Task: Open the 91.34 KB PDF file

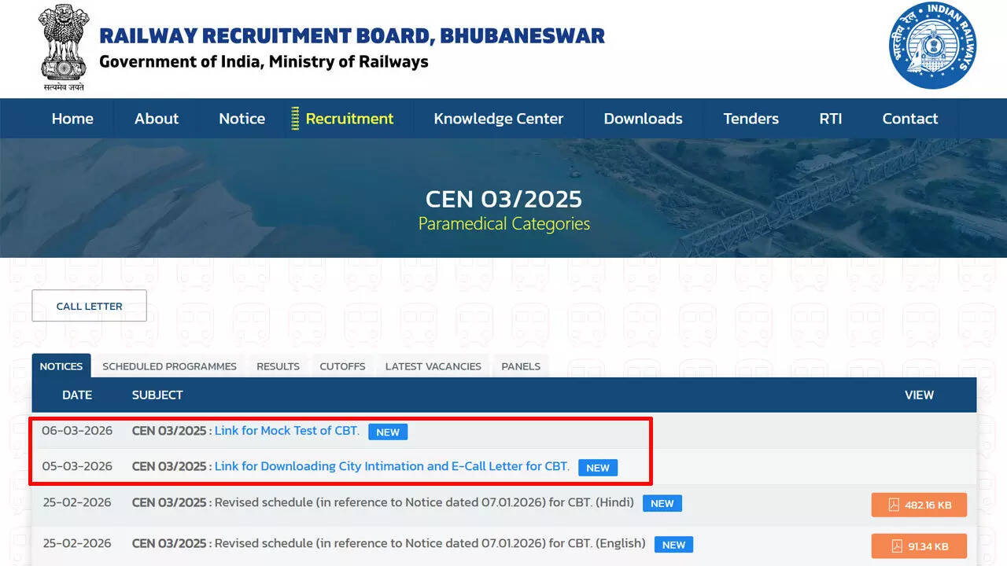Action: pyautogui.click(x=918, y=546)
